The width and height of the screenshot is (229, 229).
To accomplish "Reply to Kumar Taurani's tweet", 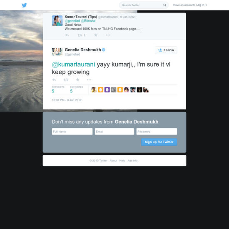I will point(67,35).
